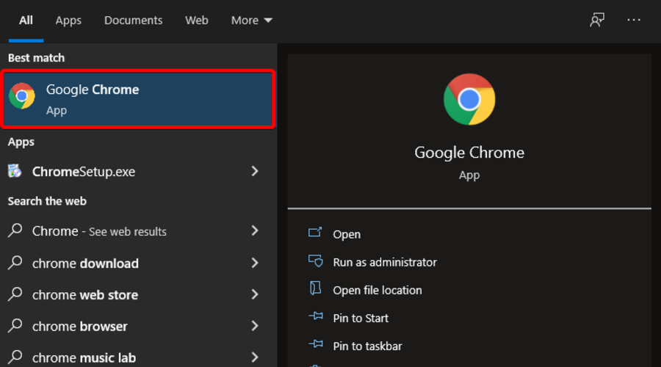Search web for chrome browser
661x367 pixels.
point(80,327)
